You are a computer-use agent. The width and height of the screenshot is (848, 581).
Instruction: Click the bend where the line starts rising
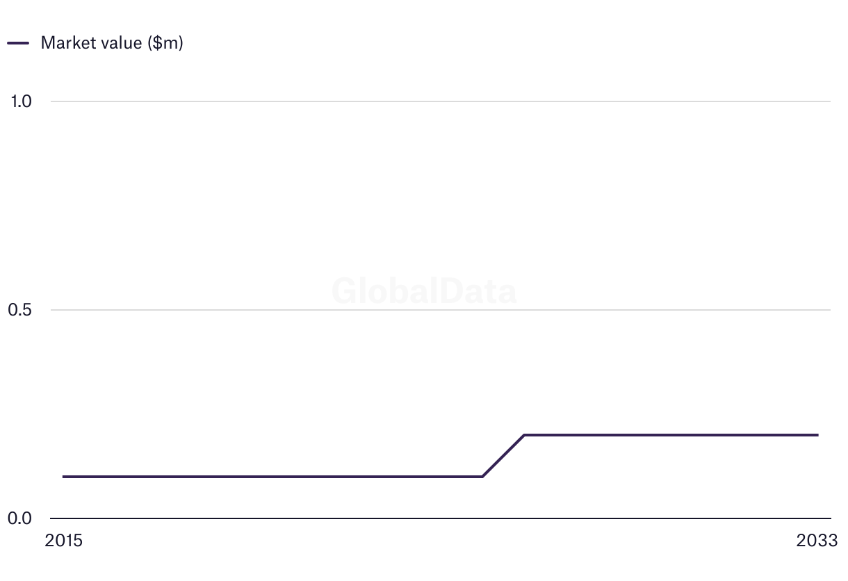[482, 477]
